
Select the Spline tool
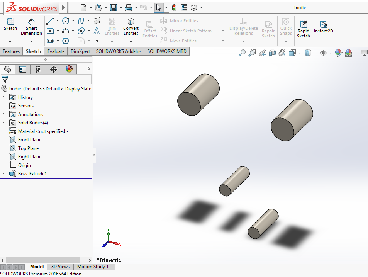(81, 21)
